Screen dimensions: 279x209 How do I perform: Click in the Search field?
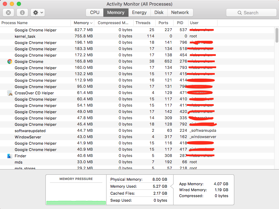pyautogui.click(x=251, y=13)
